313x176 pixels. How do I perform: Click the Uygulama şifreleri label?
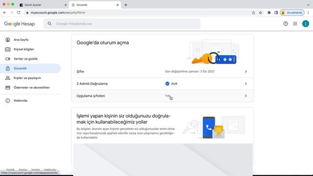coord(90,96)
